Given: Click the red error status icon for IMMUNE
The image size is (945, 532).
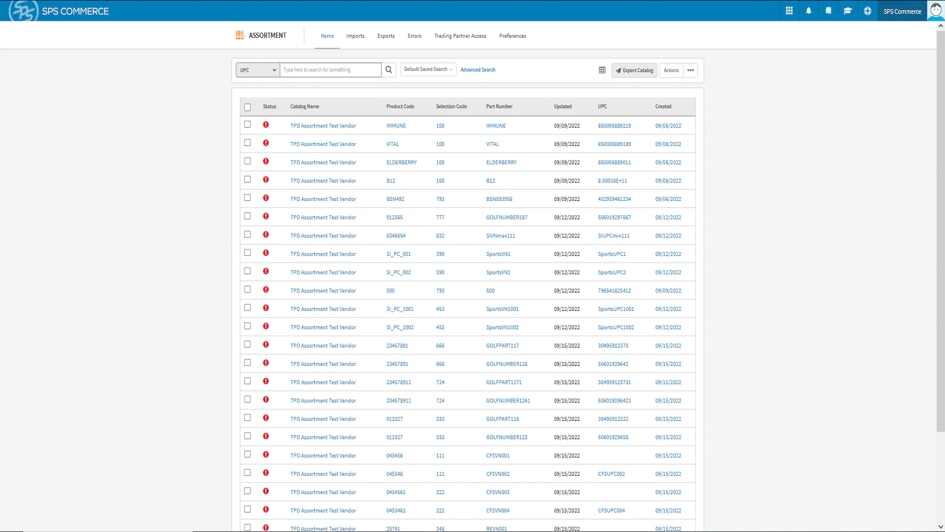Looking at the screenshot, I should [266, 125].
